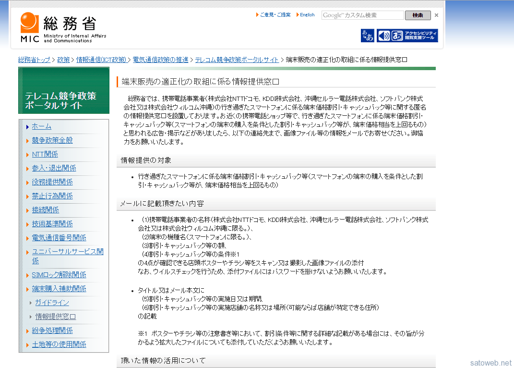Open 電気通信政策の推進 breadcrumb link
Image resolution: width=514 pixels, height=368 pixels.
pyautogui.click(x=161, y=60)
